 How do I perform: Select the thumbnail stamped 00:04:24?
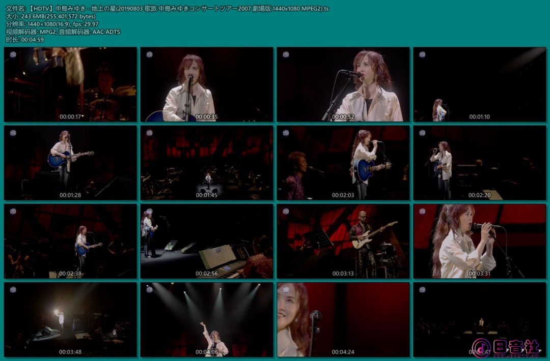point(343,320)
